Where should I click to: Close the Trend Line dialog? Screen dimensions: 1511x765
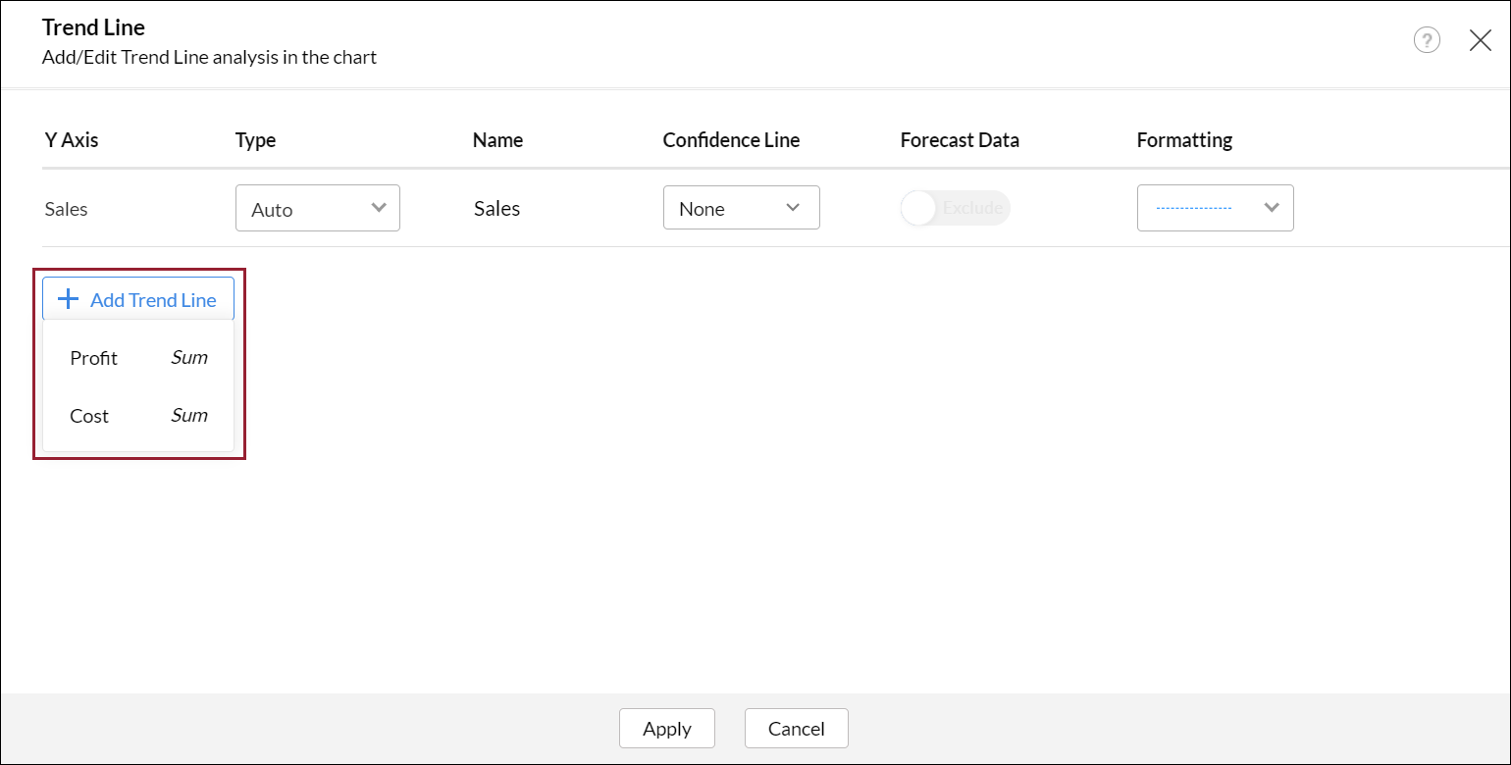pos(1480,40)
